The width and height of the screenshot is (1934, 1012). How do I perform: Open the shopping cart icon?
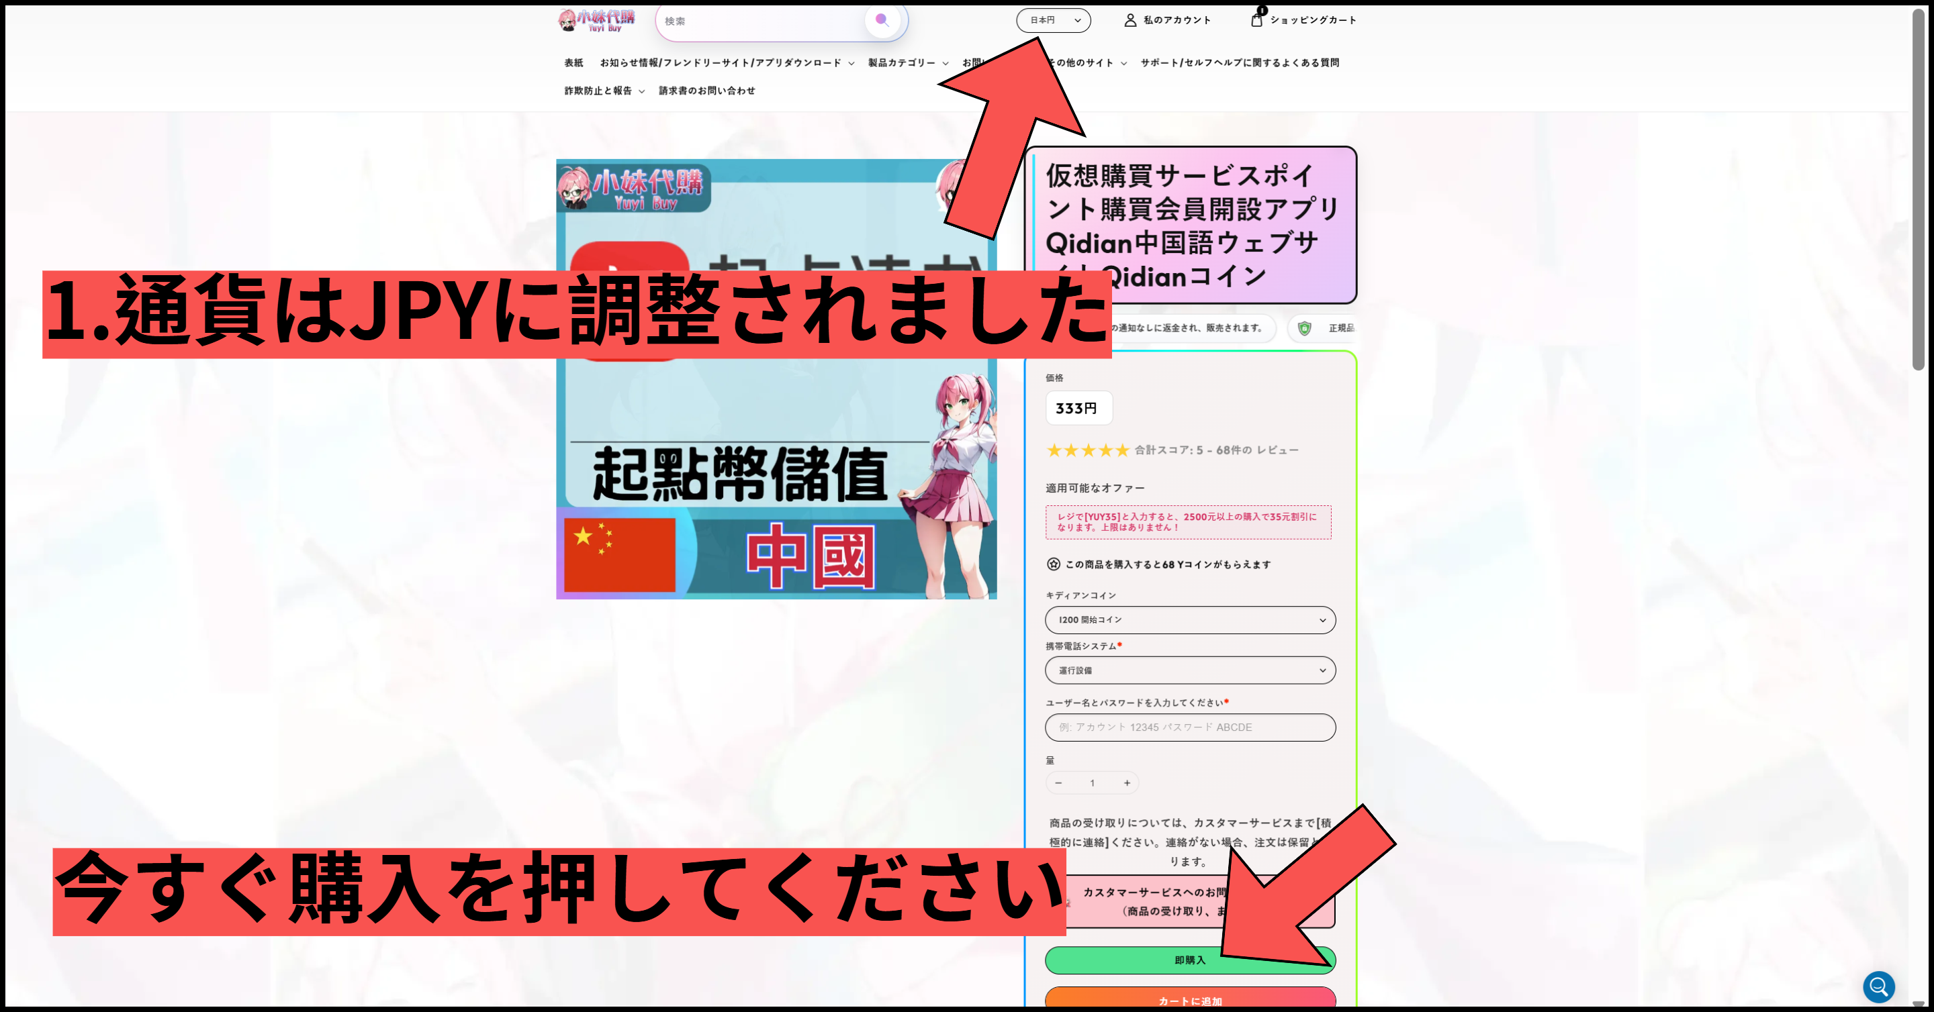[x=1257, y=19]
